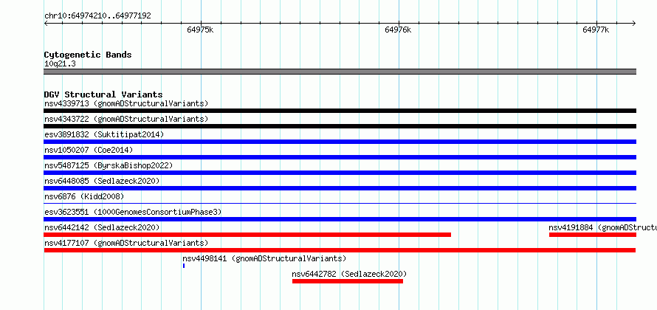Screen dimensions: 657x310
Task: Open the nsv4191884 variant label
Action: pyautogui.click(x=602, y=227)
